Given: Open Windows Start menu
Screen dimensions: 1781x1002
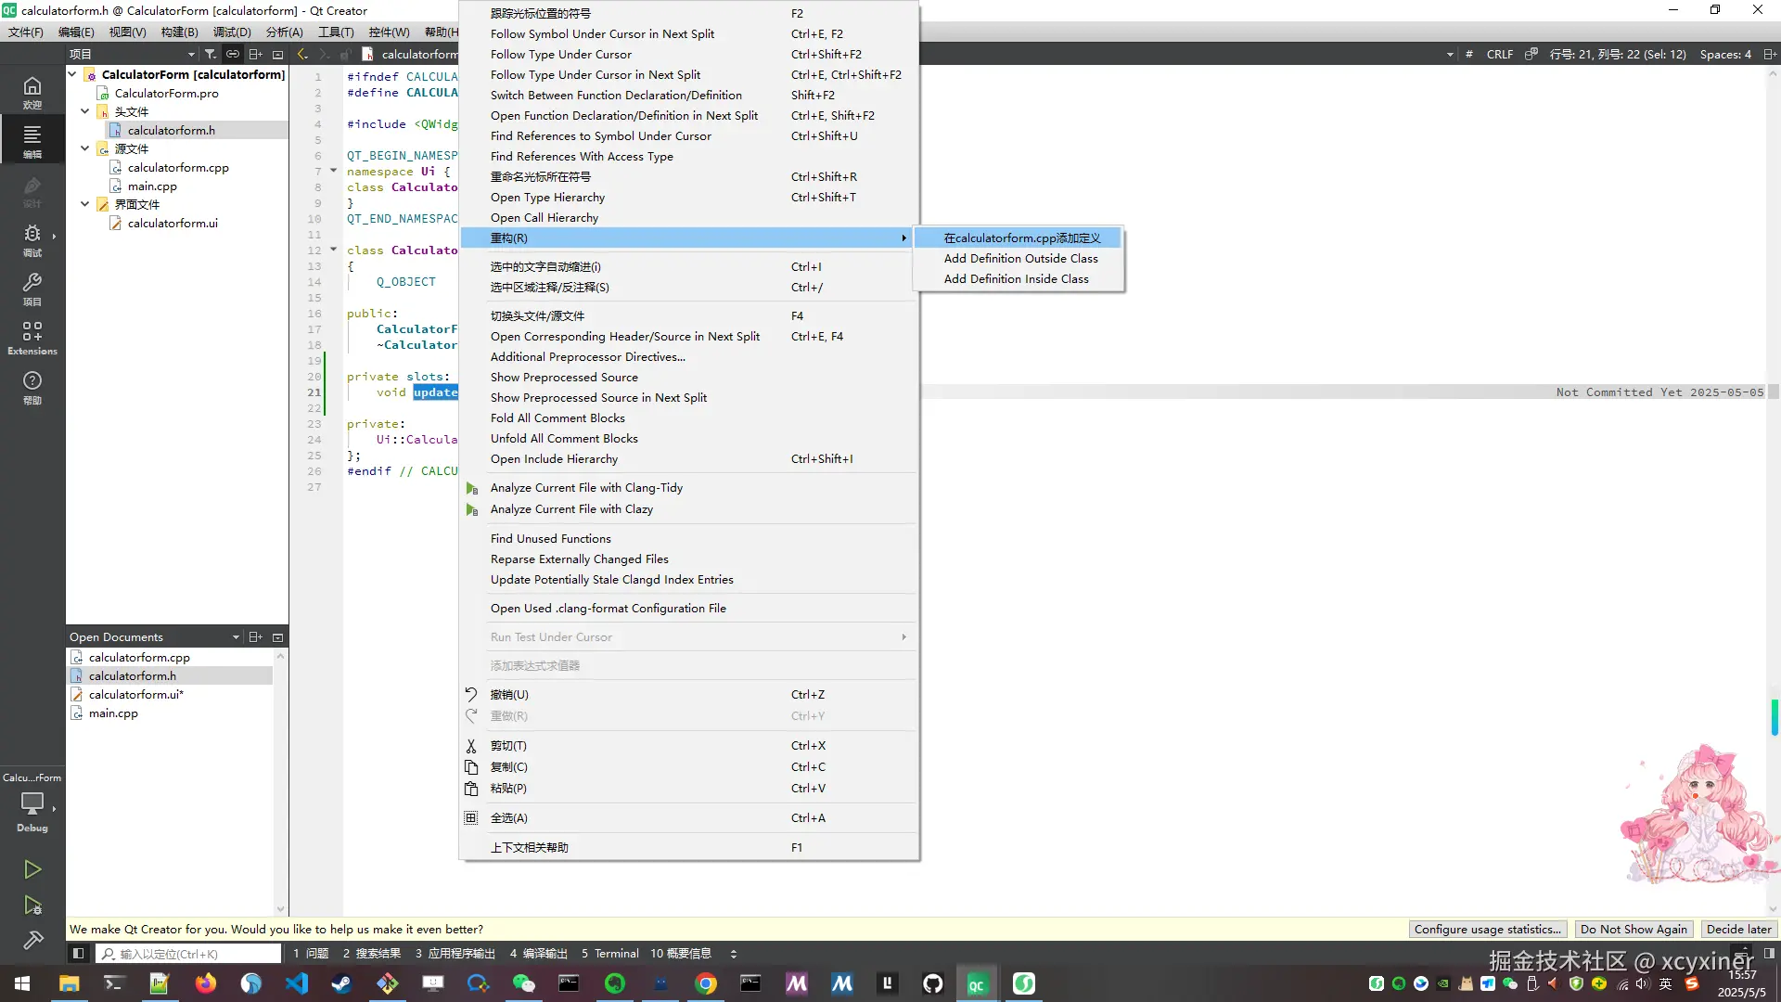Looking at the screenshot, I should [22, 983].
